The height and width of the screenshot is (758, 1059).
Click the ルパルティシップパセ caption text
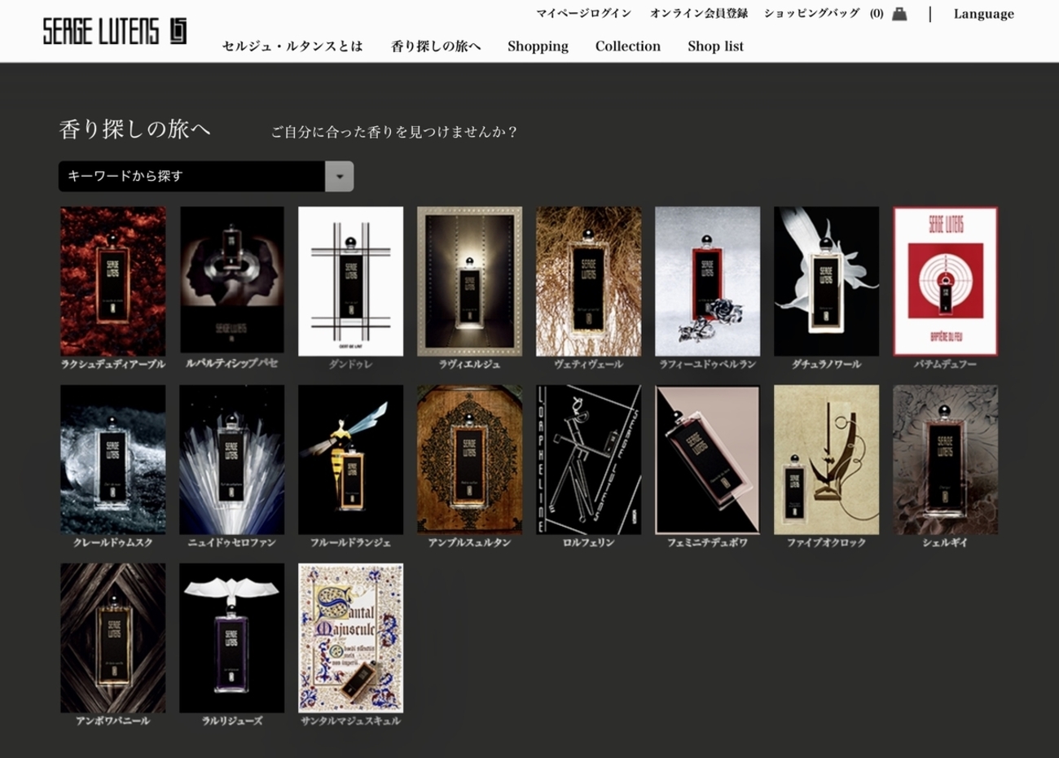[x=231, y=363]
